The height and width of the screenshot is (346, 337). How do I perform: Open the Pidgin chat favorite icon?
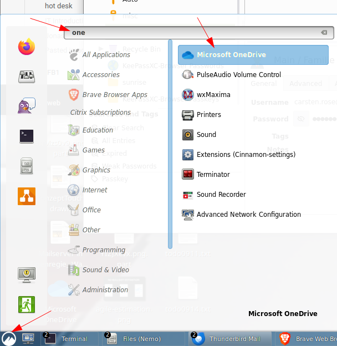[x=27, y=106]
